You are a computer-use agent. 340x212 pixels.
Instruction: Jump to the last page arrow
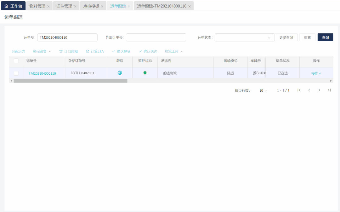pos(329,90)
